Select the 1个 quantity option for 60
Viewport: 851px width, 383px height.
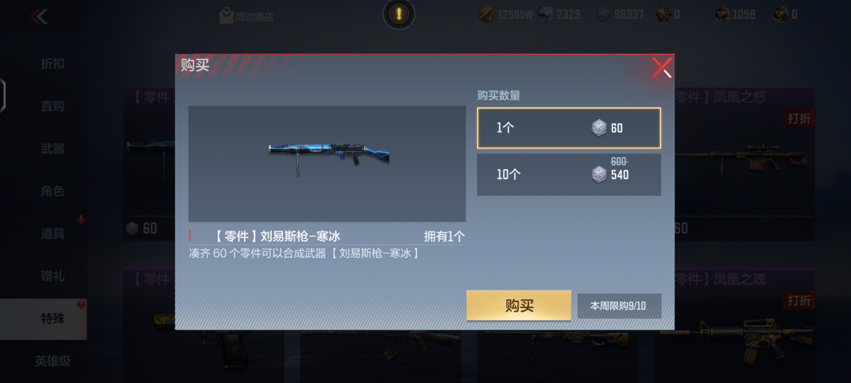pyautogui.click(x=569, y=128)
